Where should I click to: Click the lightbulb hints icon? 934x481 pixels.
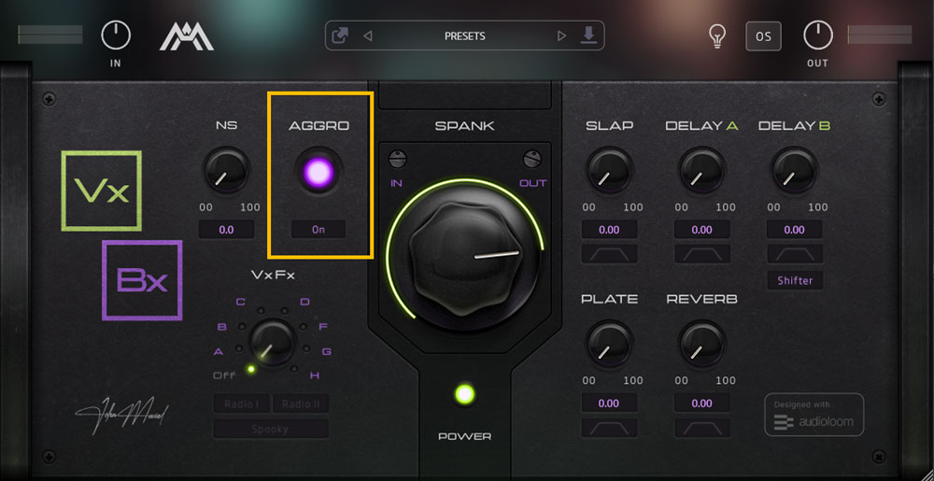point(716,36)
